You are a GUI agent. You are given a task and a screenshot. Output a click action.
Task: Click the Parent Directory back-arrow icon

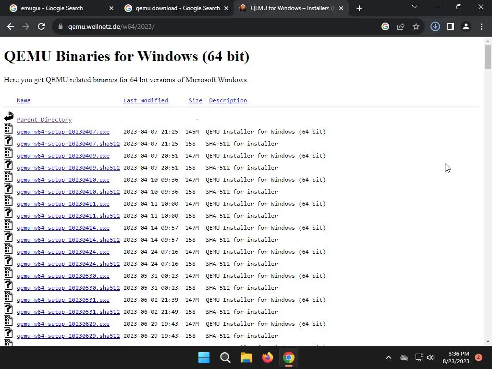[9, 116]
